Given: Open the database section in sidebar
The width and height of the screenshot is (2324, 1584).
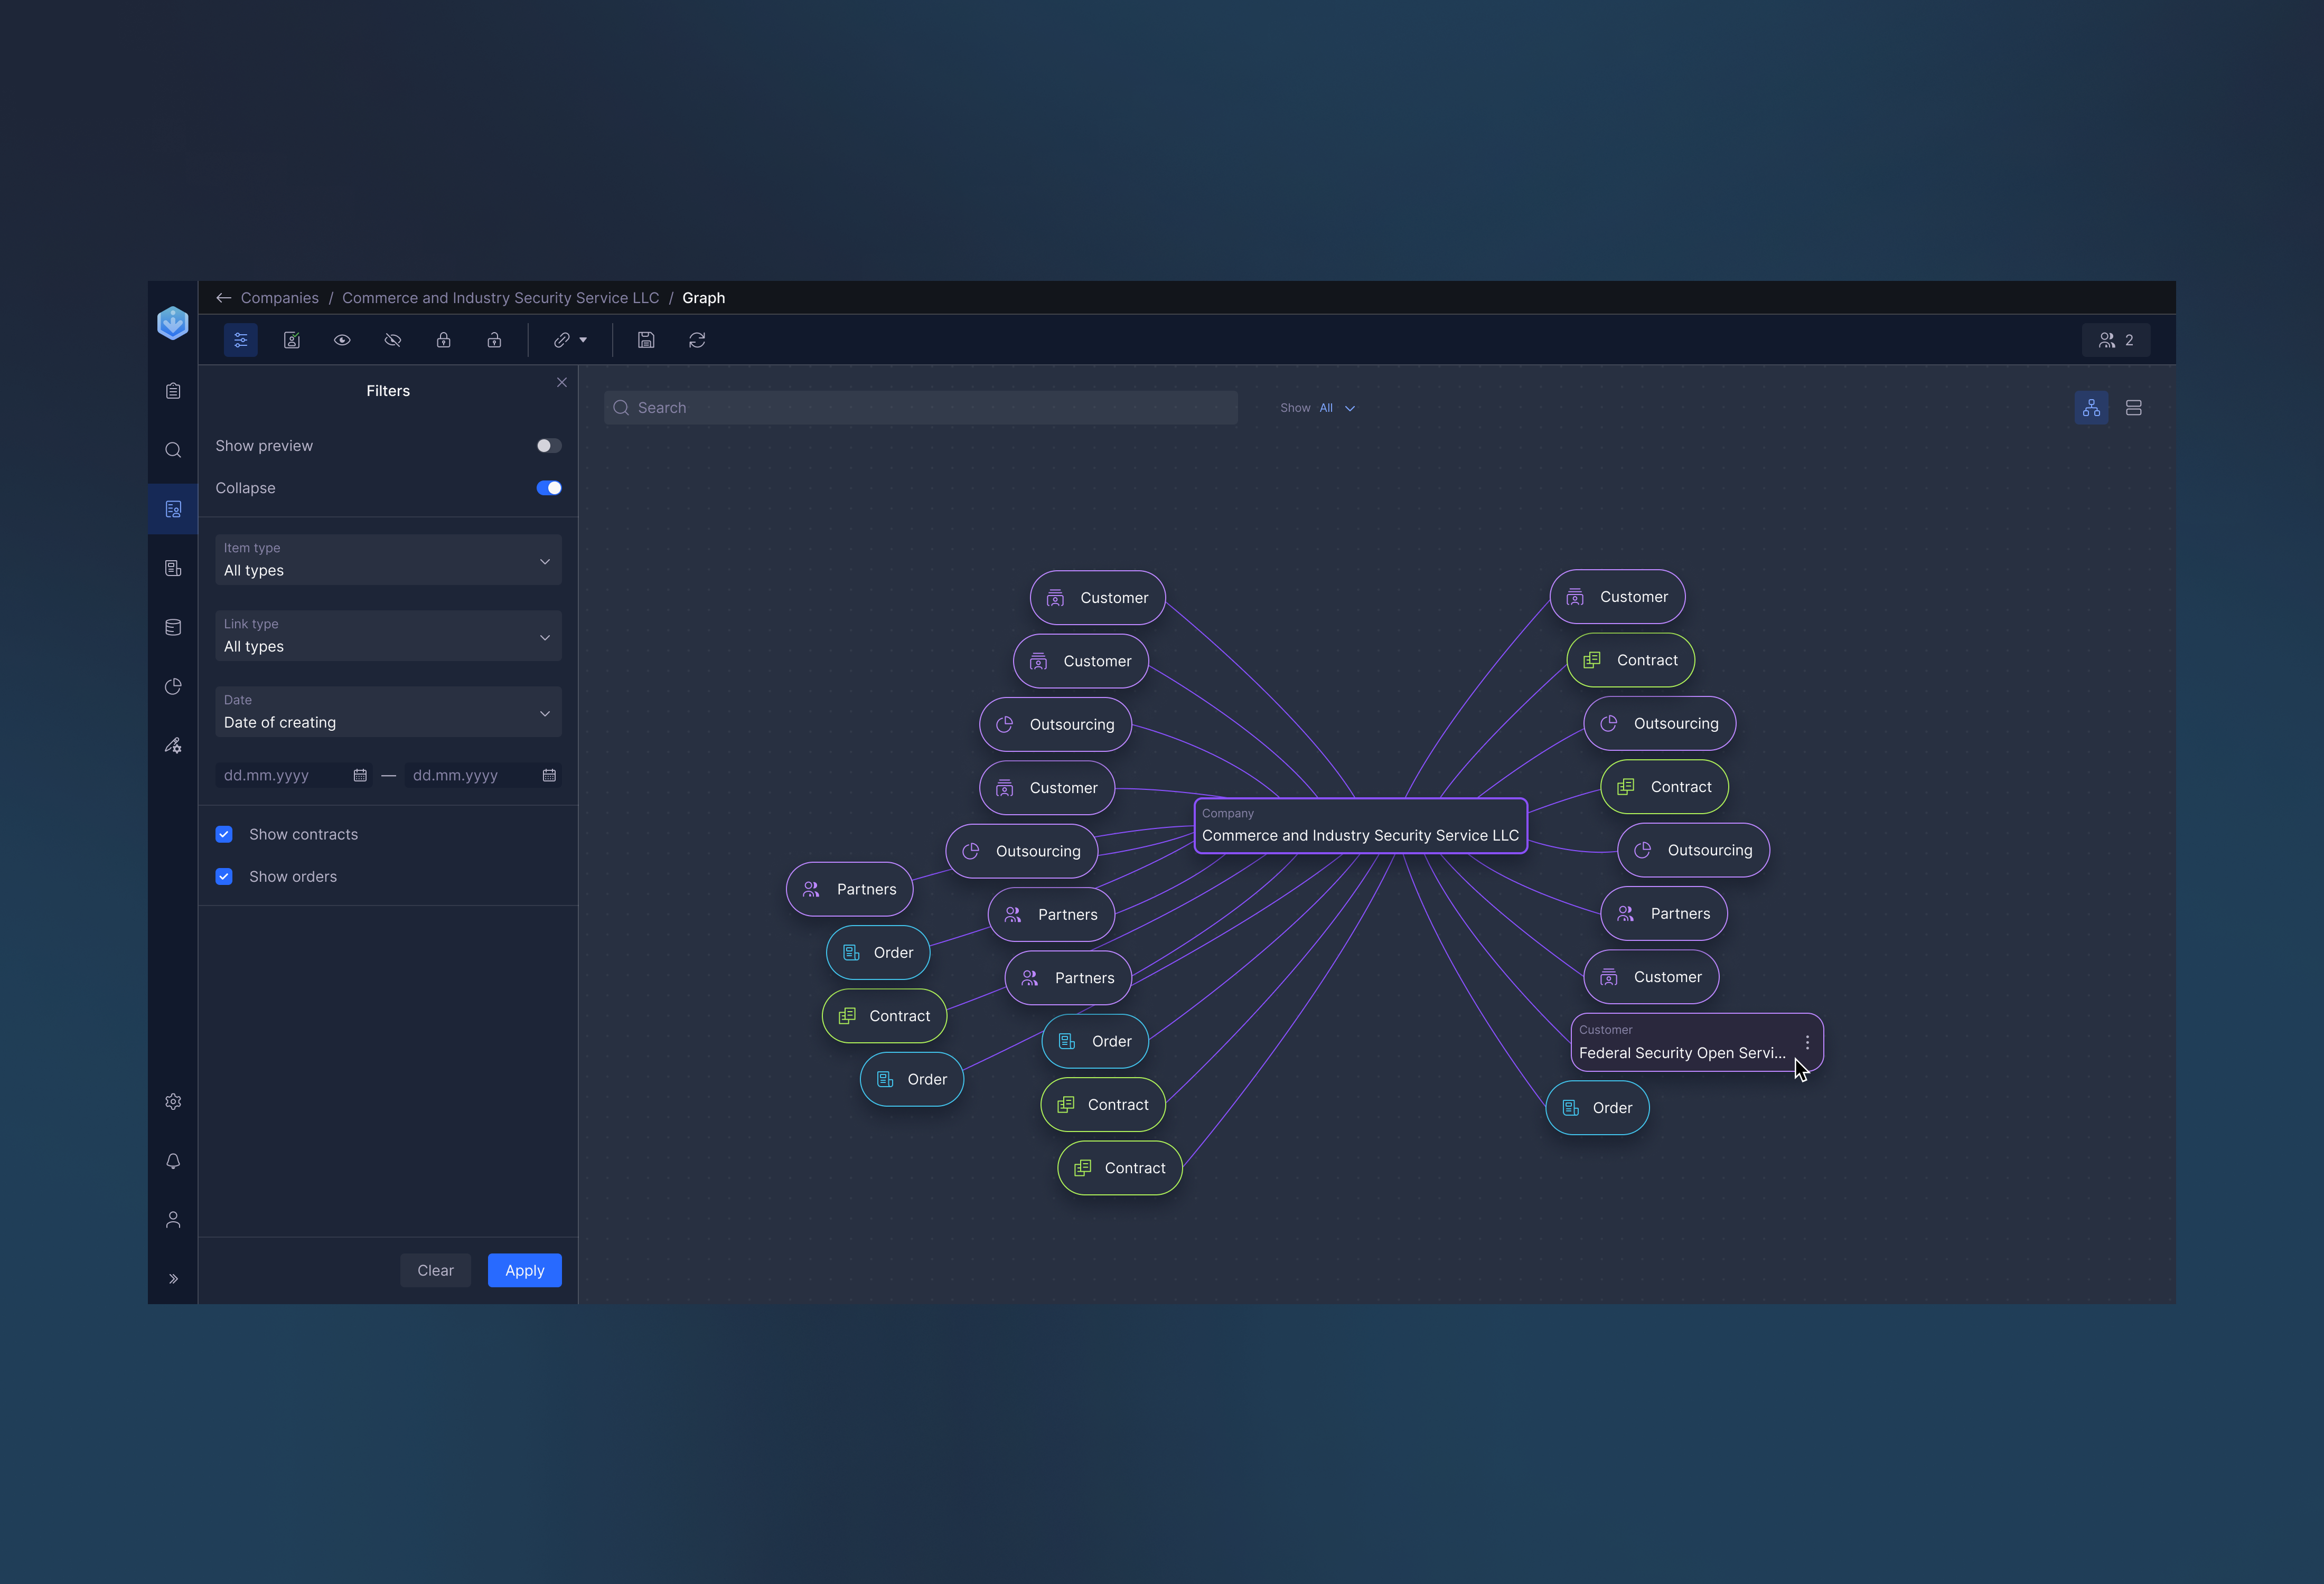Looking at the screenshot, I should point(172,627).
